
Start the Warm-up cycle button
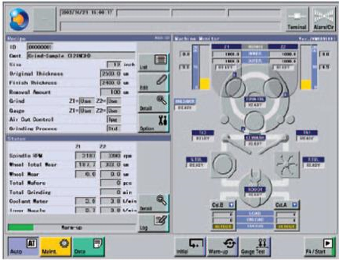tap(222, 246)
